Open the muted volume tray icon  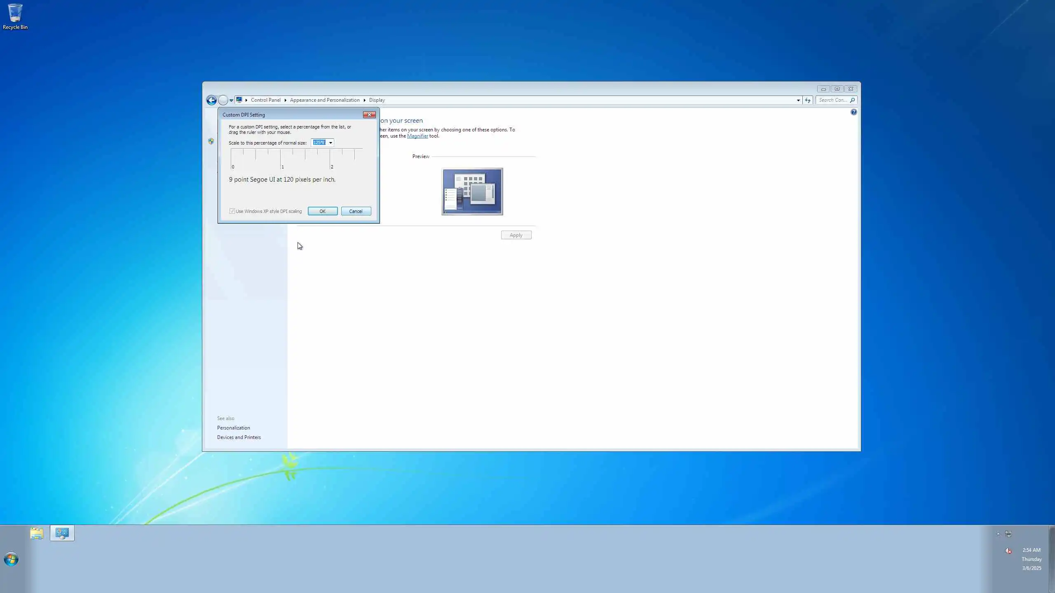point(1008,551)
